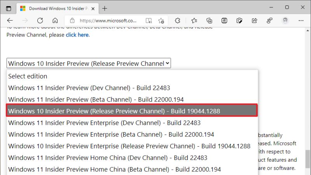The height and width of the screenshot is (175, 311).
Task: View site information via the lock icon
Action: pos(72,21)
